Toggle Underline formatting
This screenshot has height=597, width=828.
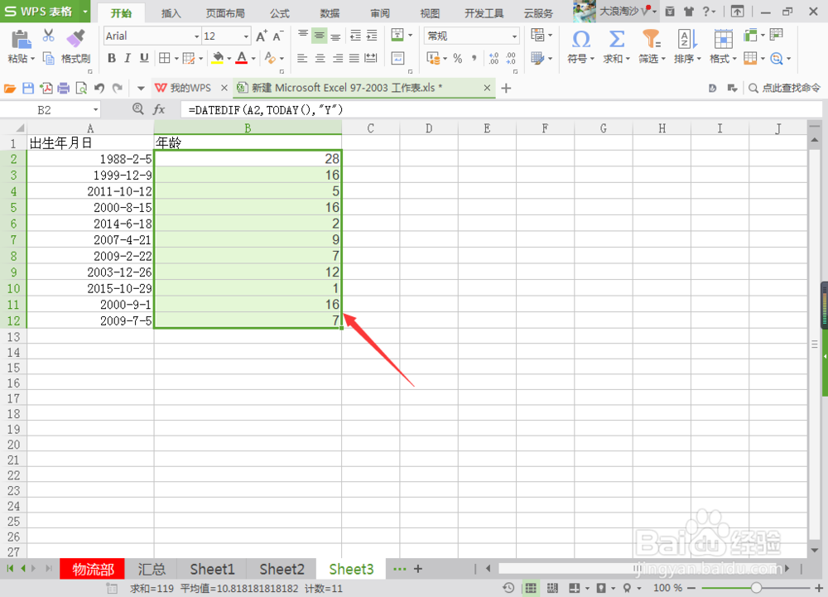[144, 58]
